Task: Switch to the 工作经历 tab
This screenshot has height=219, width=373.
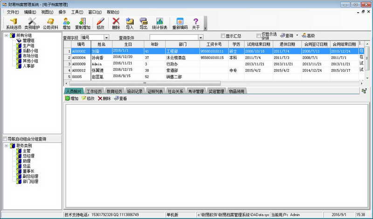Action: pos(94,91)
